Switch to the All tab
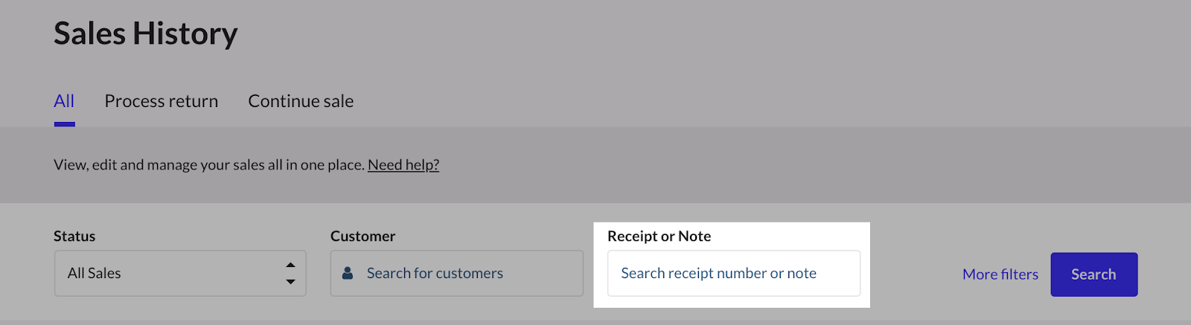1191x325 pixels. (64, 101)
